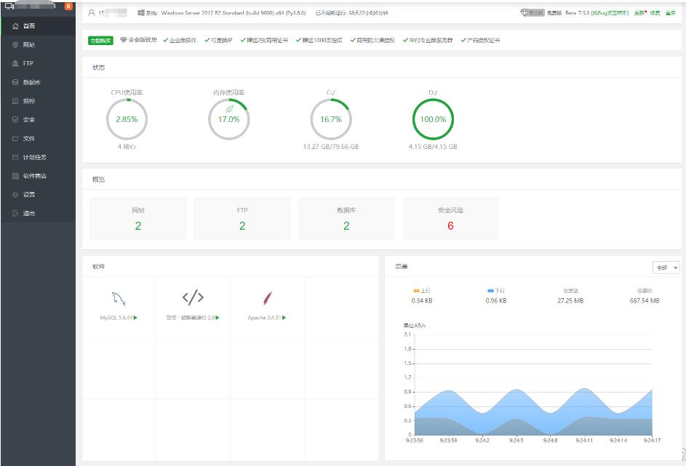The image size is (686, 466).
Task: Open the 安全风险 count card showing 6
Action: pos(450,219)
